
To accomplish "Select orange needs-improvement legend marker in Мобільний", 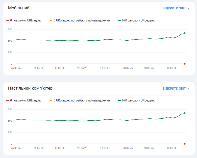I will pos(51,20).
